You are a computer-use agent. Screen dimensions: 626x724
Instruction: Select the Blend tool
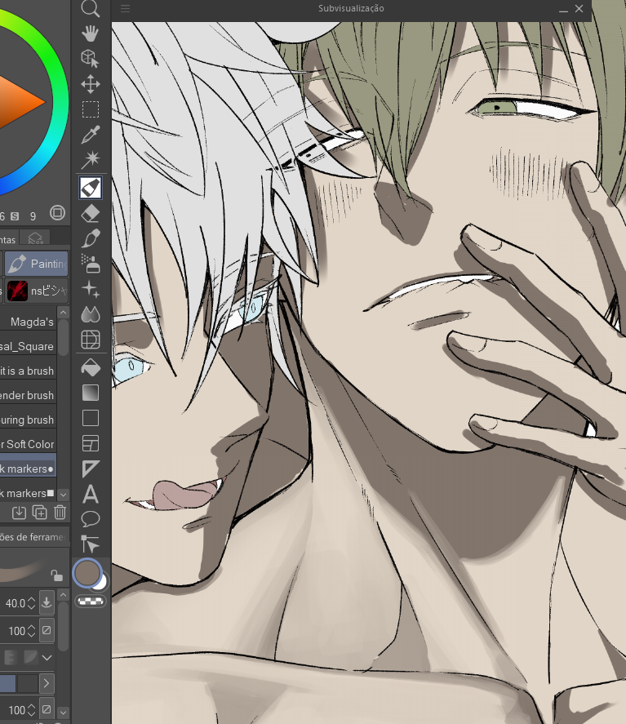point(90,314)
